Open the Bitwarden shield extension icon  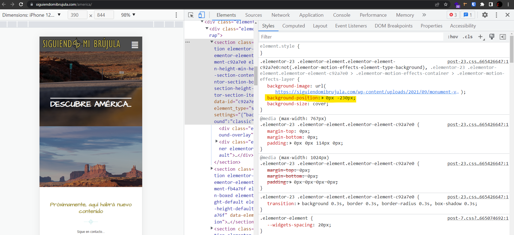point(474,4)
